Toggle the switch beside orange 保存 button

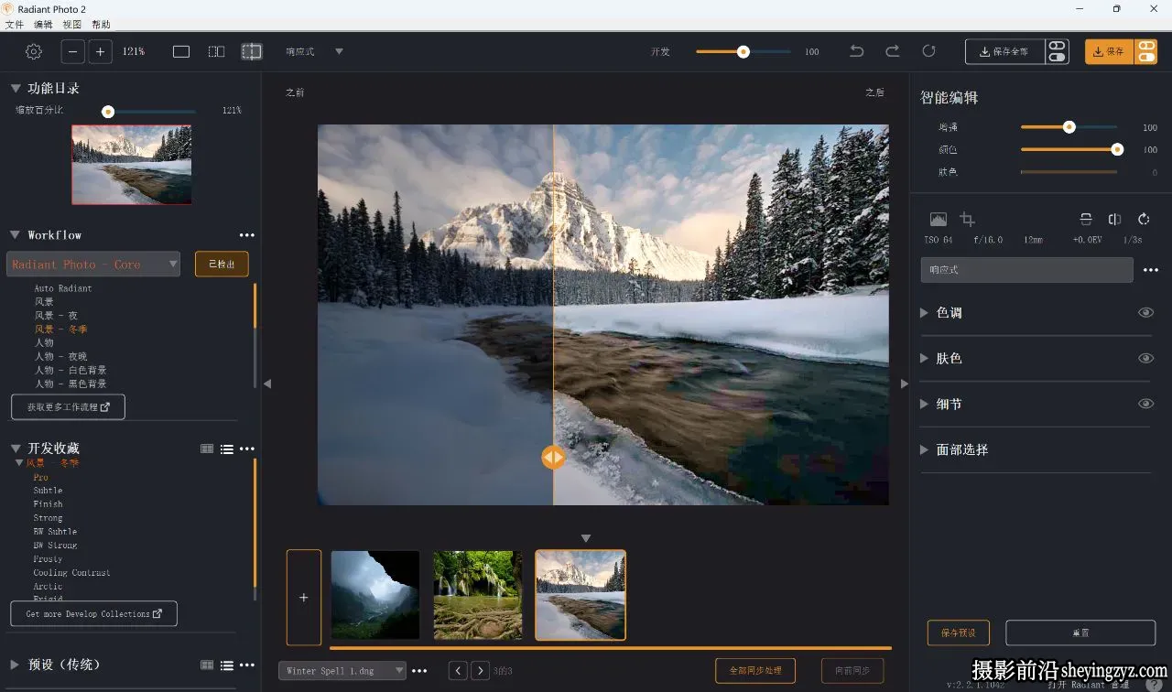pos(1145,51)
